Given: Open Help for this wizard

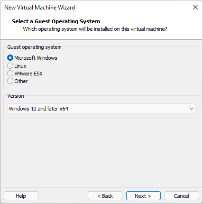Looking at the screenshot, I should [x=21, y=196].
